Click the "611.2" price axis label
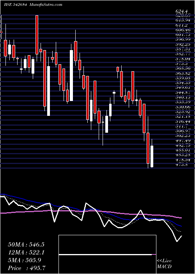The width and height of the screenshot is (195, 274). [182, 25]
